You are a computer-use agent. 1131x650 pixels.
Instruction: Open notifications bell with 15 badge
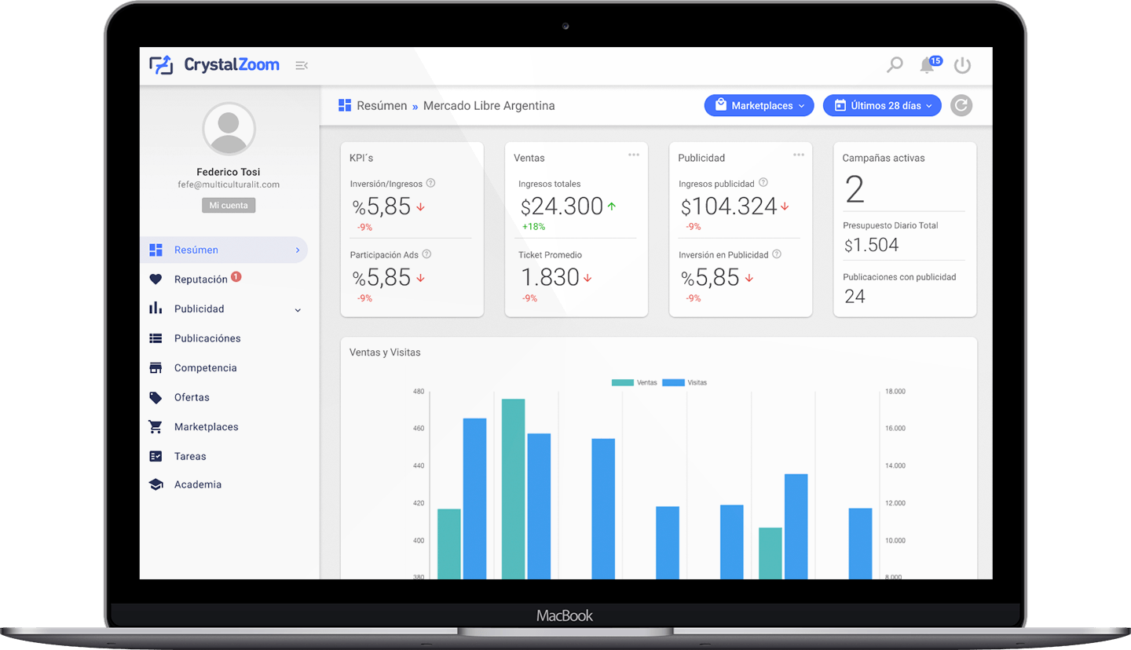click(928, 66)
